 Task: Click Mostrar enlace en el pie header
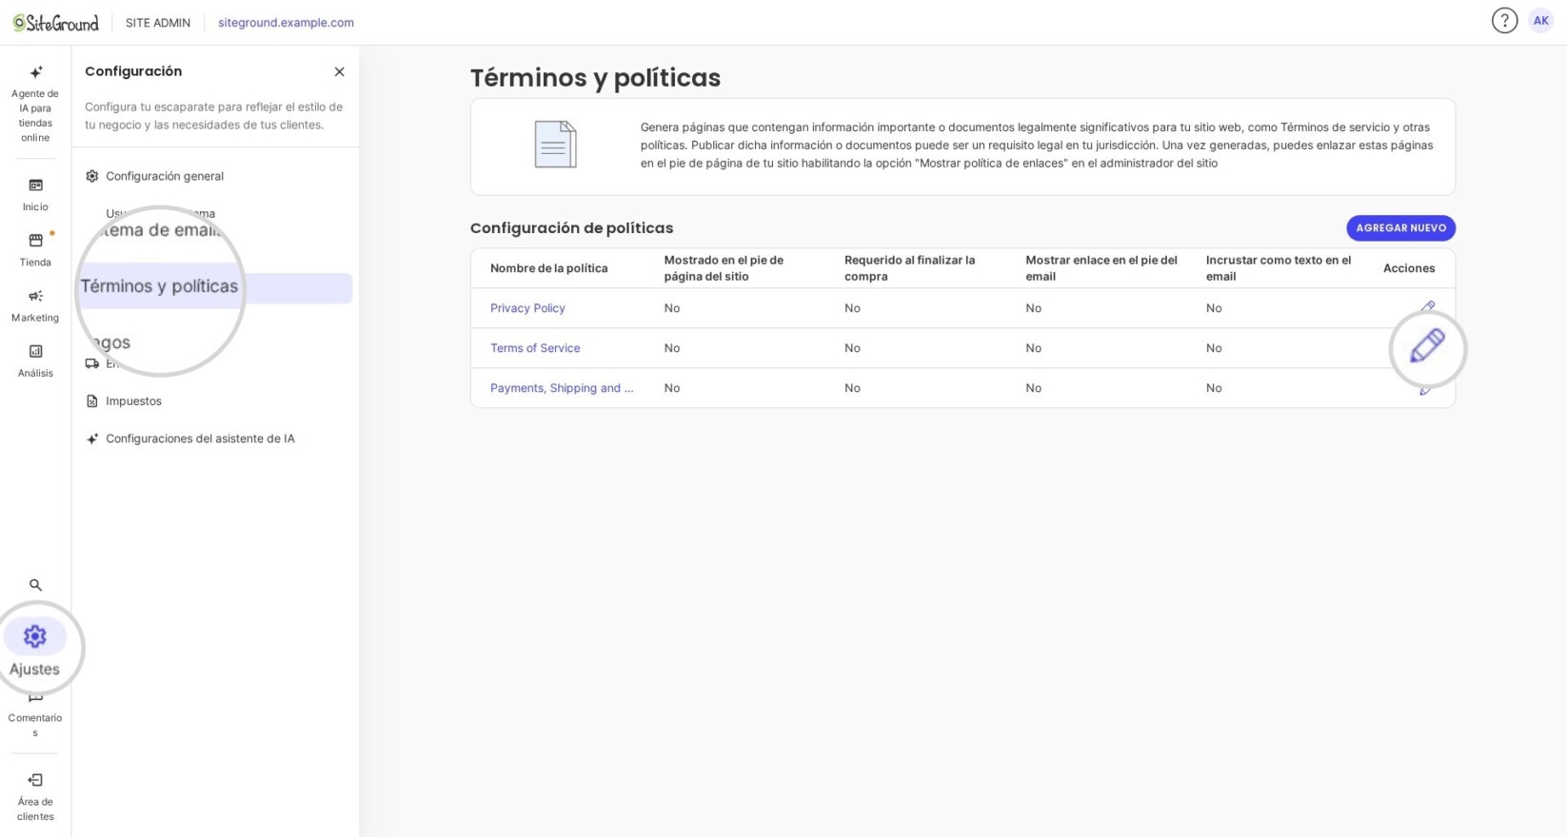pos(1101,268)
